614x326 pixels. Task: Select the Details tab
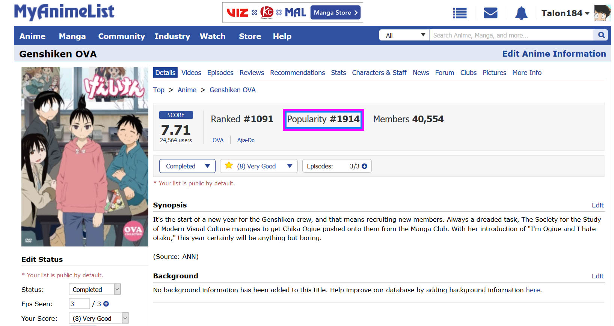(x=165, y=72)
